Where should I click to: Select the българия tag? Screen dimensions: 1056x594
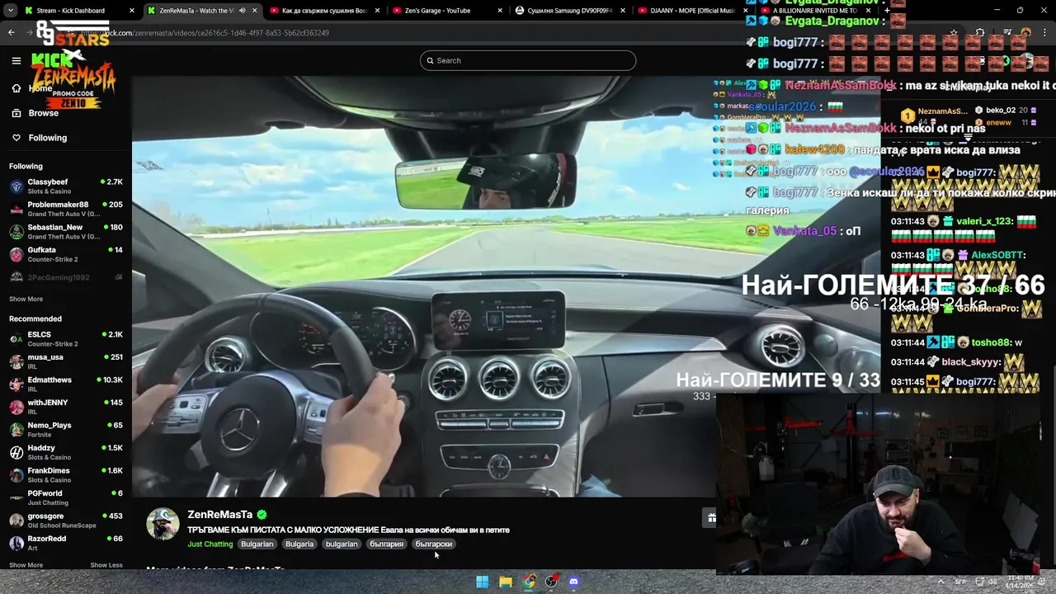click(386, 544)
